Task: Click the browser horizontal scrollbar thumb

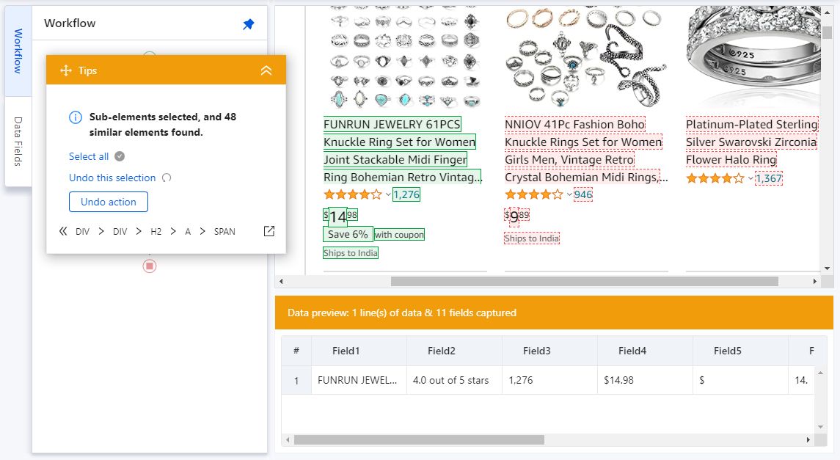Action: [x=584, y=281]
